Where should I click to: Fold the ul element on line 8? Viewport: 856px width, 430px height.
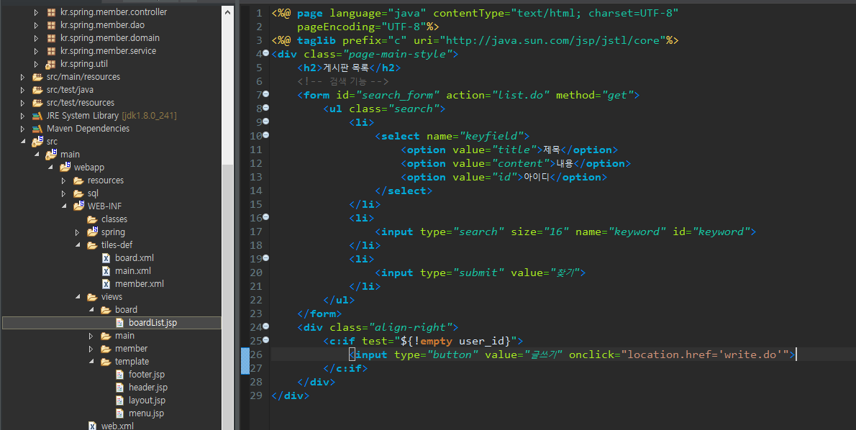(x=266, y=108)
